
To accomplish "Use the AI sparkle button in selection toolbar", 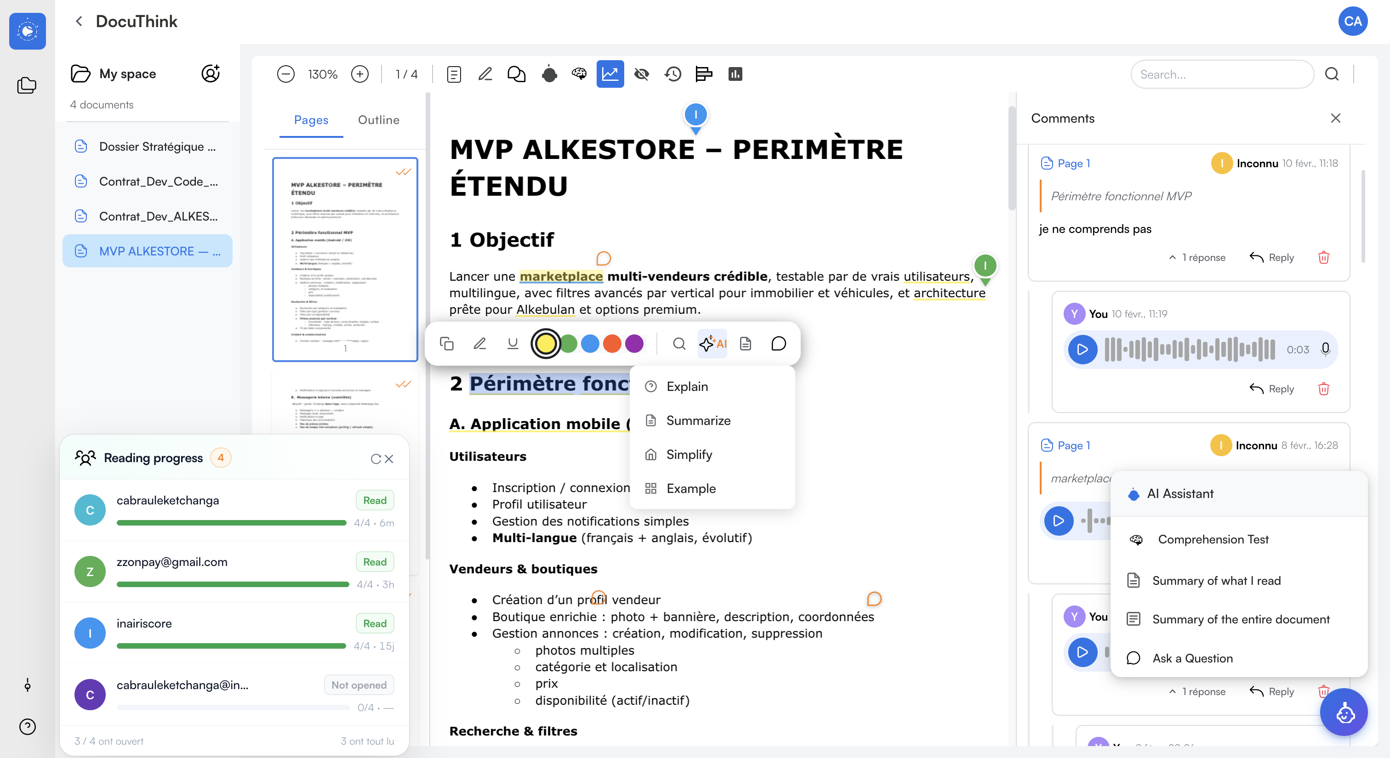I will 712,344.
